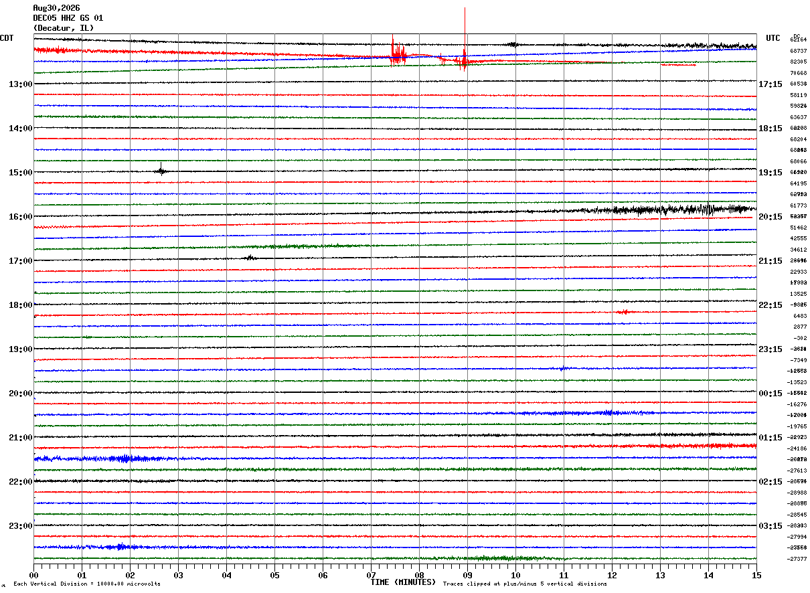The width and height of the screenshot is (810, 593).
Task: Click the red burst cluster near minute 7.5
Action: coord(398,52)
